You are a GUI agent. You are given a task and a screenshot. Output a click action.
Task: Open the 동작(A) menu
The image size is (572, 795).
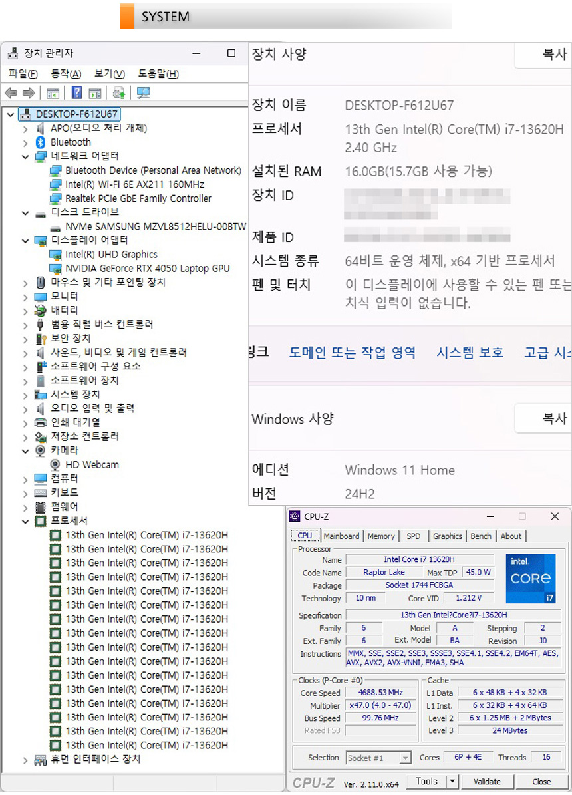(x=66, y=74)
